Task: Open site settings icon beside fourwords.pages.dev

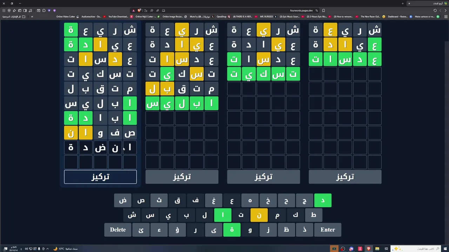Action: (317, 10)
